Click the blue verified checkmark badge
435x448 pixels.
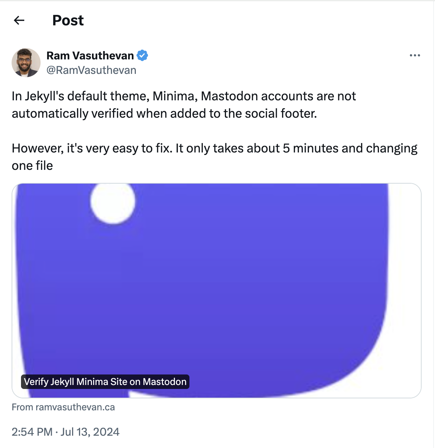142,55
